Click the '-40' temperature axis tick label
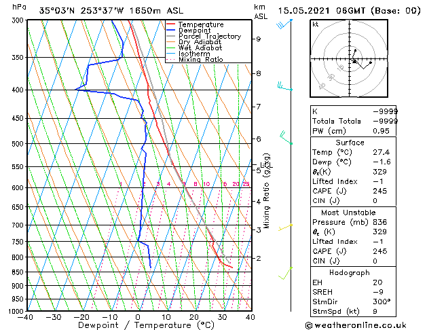The width and height of the screenshot is (427, 330). tap(25, 318)
